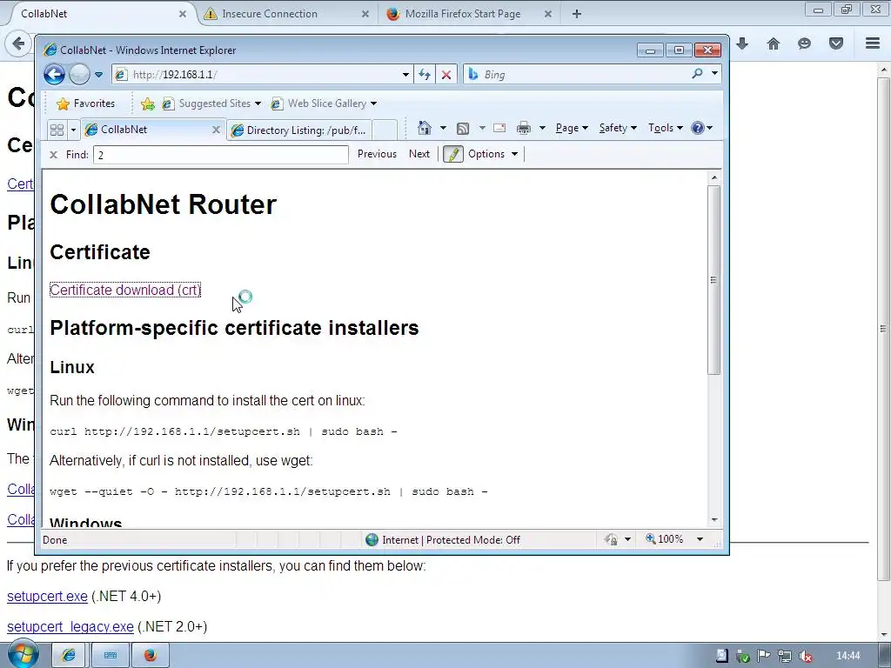This screenshot has height=668, width=891.
Task: Click the IE Home page icon
Action: [x=425, y=128]
